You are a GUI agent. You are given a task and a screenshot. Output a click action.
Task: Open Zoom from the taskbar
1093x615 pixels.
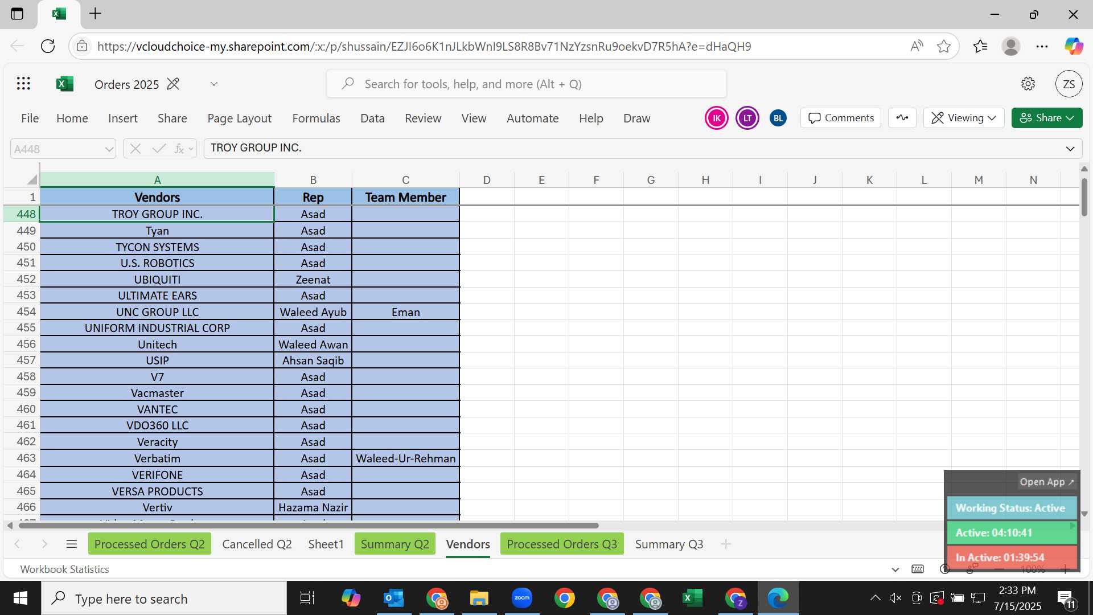[521, 598]
